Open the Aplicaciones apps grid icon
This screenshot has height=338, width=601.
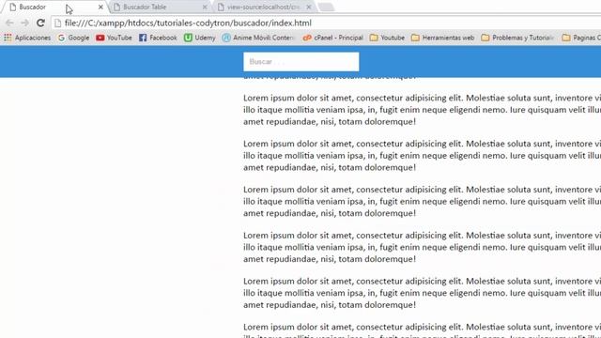click(8, 38)
